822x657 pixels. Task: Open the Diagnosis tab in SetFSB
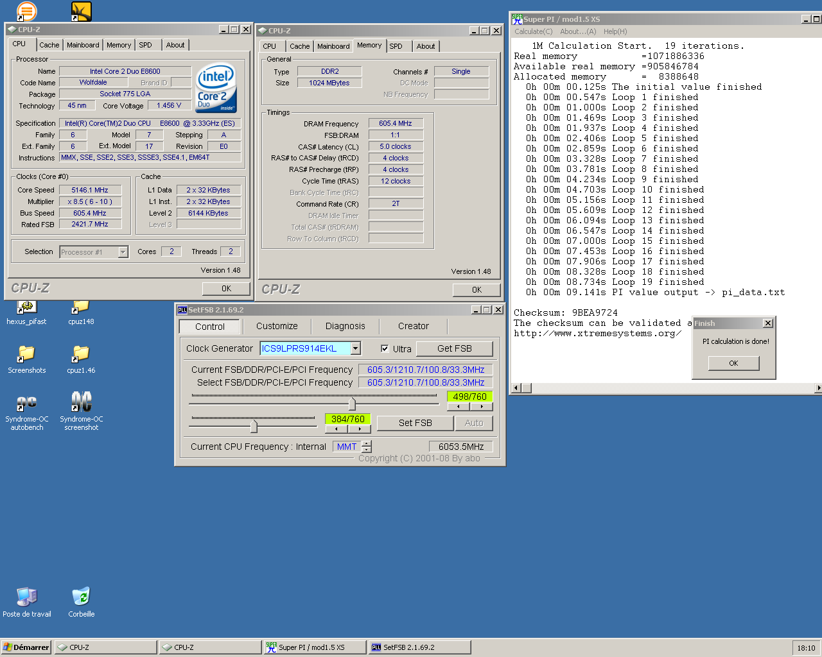click(345, 326)
